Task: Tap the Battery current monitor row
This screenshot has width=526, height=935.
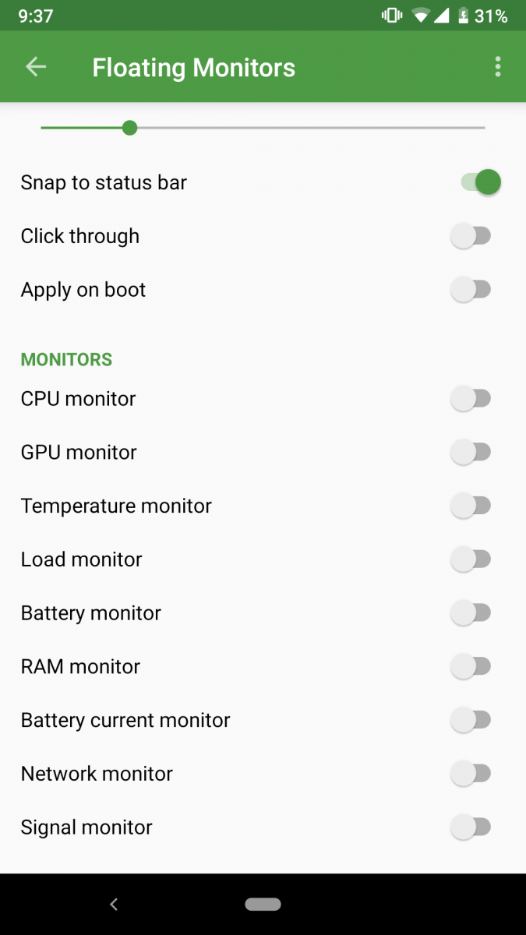Action: 125,720
